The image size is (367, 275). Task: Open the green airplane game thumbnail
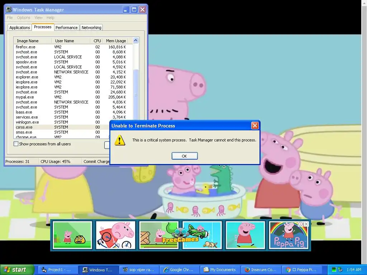(202, 235)
